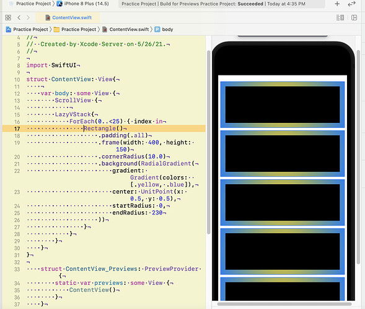Click the Created by Xcode Server comment
Screen dimensions: 365x309
97,44
